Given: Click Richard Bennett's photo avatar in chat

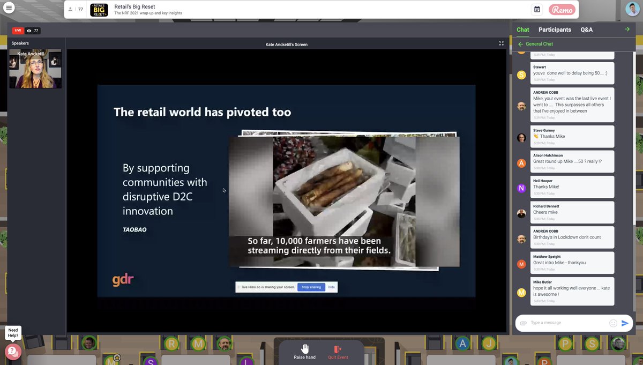Looking at the screenshot, I should [x=521, y=214].
